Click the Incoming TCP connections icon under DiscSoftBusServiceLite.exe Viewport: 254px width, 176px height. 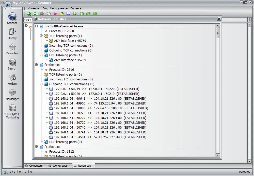(x=46, y=46)
